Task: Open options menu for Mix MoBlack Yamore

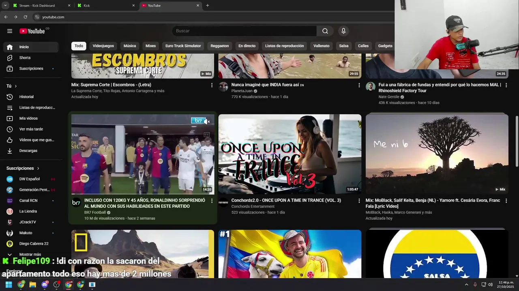Action: tap(506, 201)
